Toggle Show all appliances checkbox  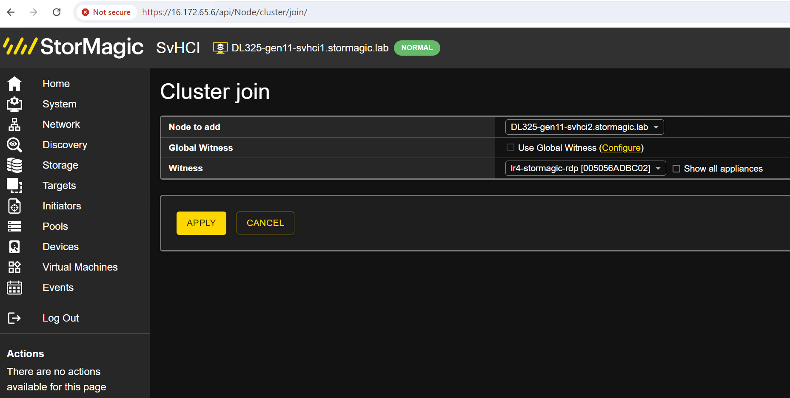point(676,169)
